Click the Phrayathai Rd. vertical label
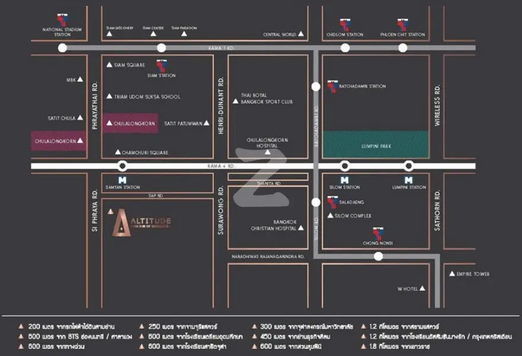The width and height of the screenshot is (522, 356). point(95,106)
